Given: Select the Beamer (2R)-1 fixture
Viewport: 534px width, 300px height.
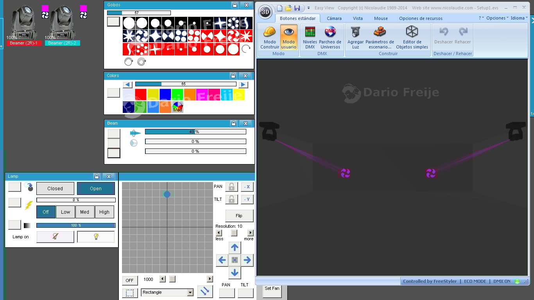Looking at the screenshot, I should coord(24,25).
